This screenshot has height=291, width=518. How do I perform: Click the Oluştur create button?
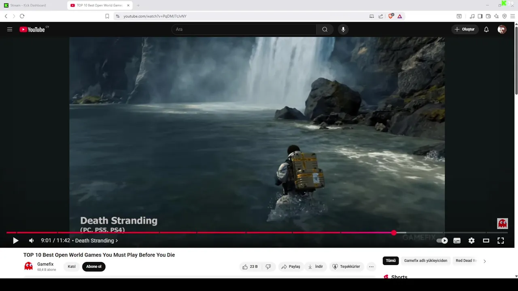click(x=465, y=30)
